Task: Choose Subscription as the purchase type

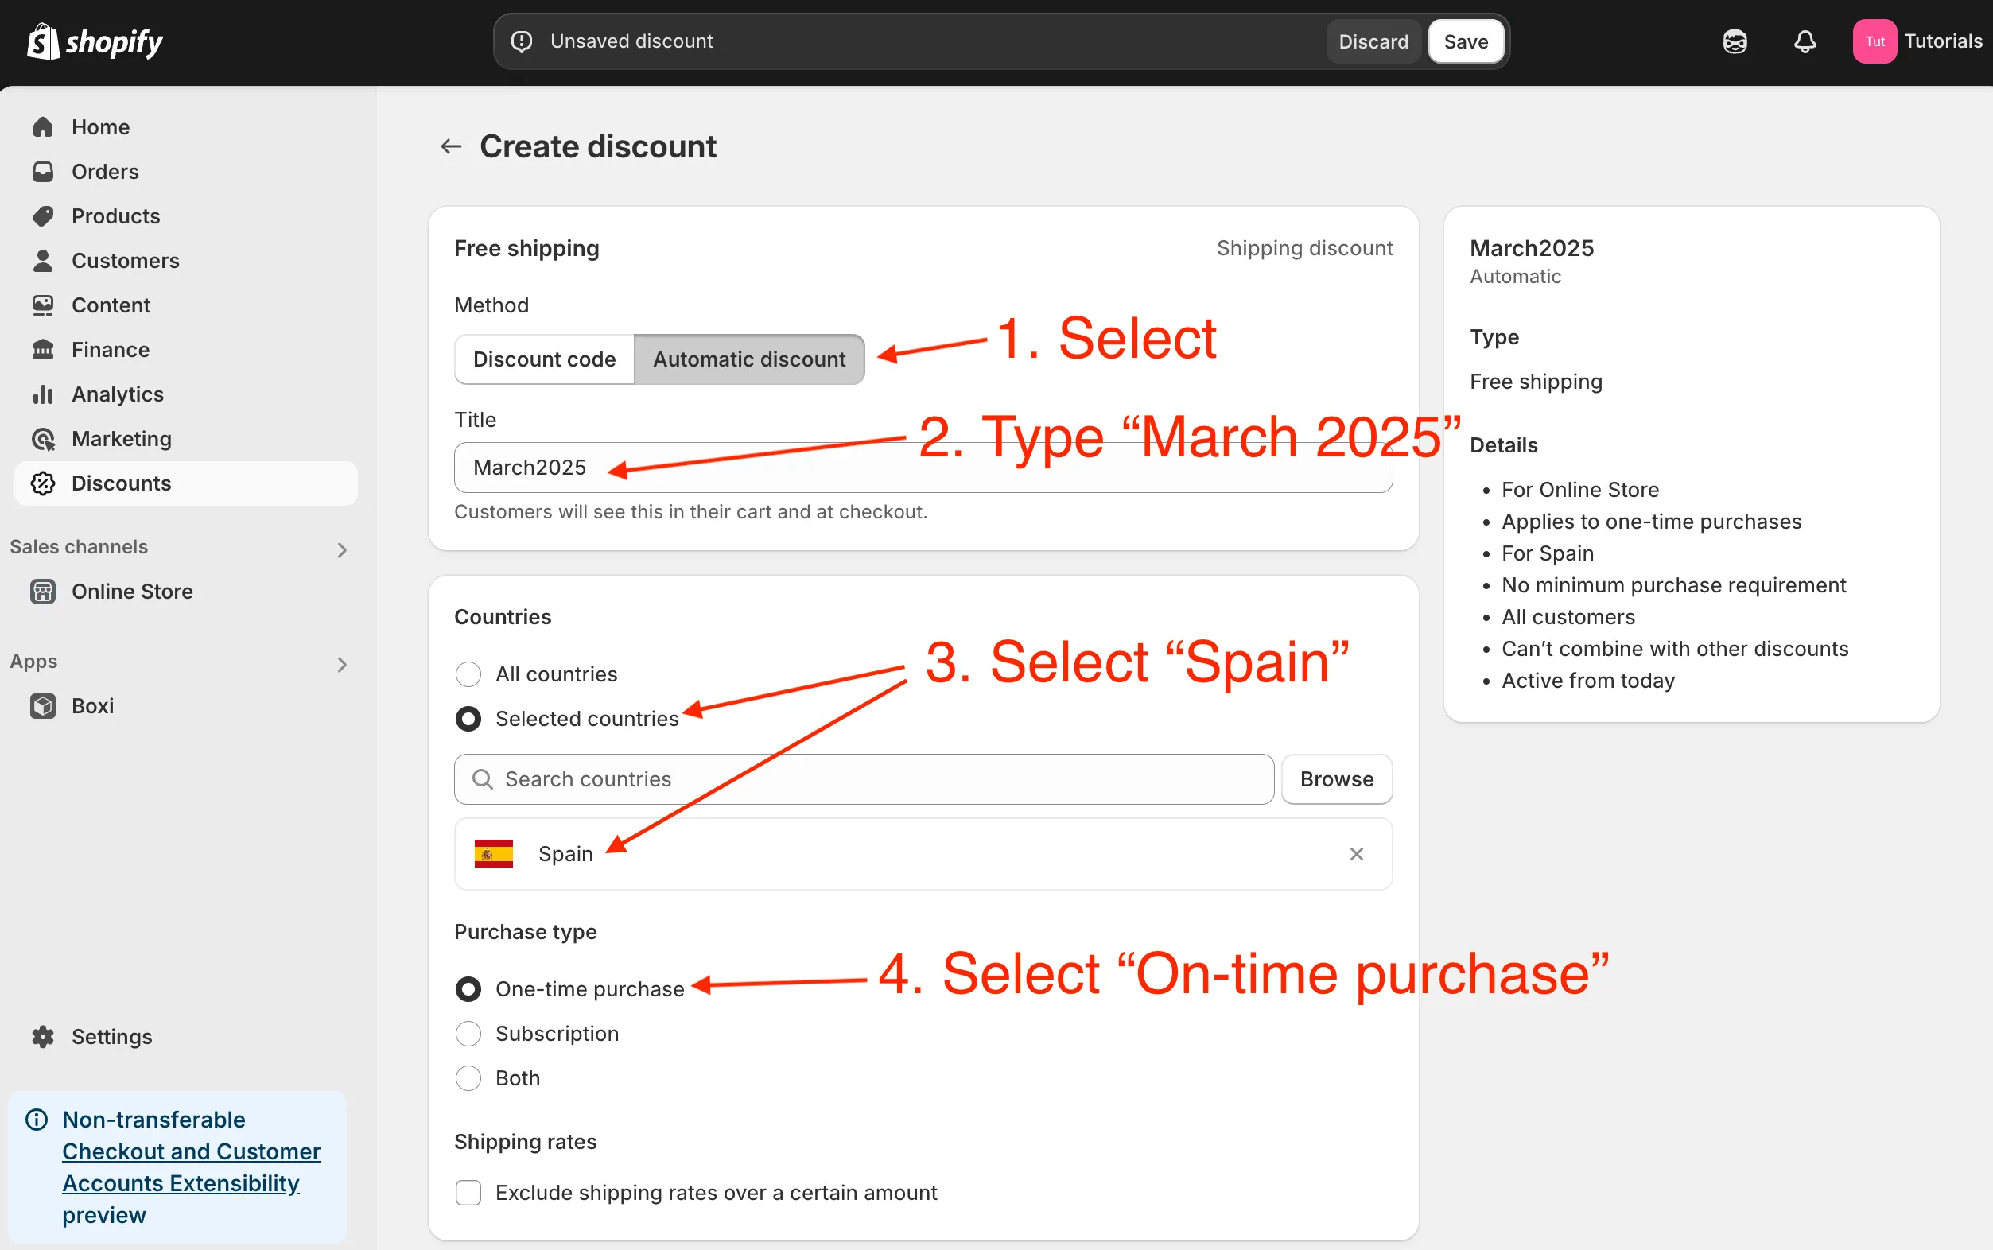Action: (x=468, y=1034)
